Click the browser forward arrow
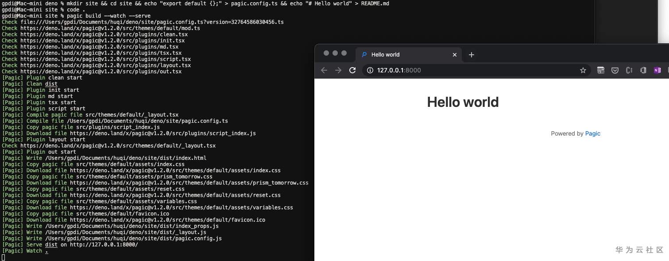Viewport: 669px width, 261px height. pos(338,70)
